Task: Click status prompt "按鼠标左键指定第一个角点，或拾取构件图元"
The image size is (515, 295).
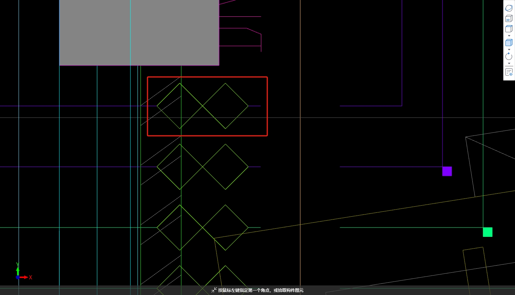Action: (261, 290)
